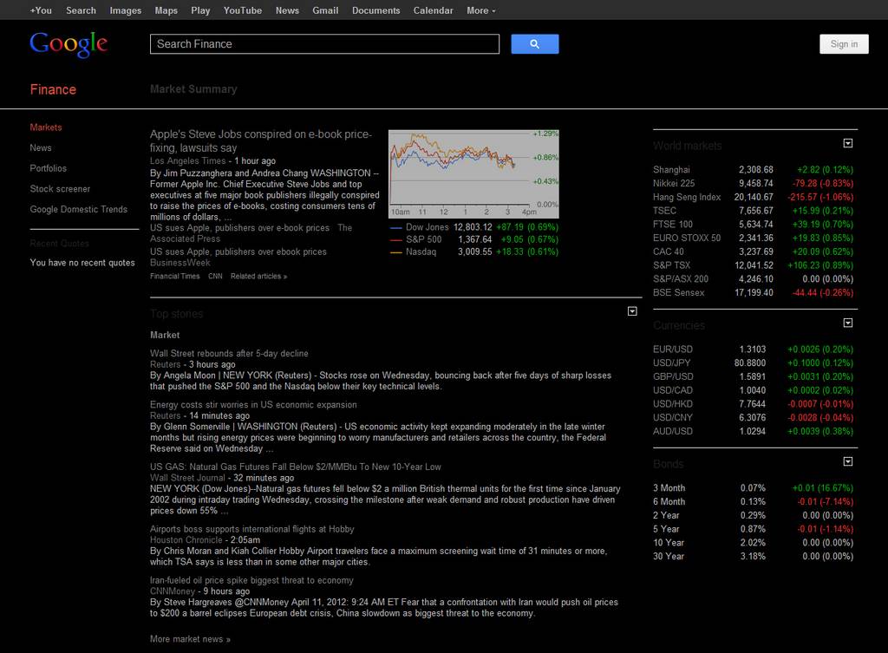Click the 10 Year bond yield 2.02%
Viewport: 888px width, 653px height.
click(753, 543)
